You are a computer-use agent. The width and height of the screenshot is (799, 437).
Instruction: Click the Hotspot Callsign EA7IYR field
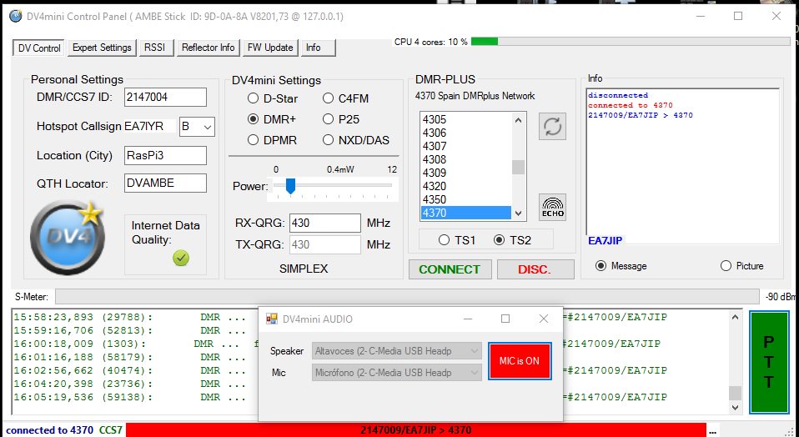tap(150, 127)
